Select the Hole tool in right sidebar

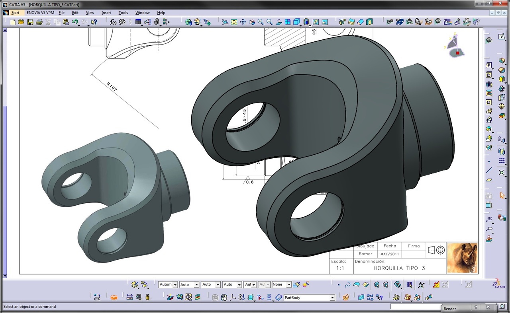click(489, 102)
